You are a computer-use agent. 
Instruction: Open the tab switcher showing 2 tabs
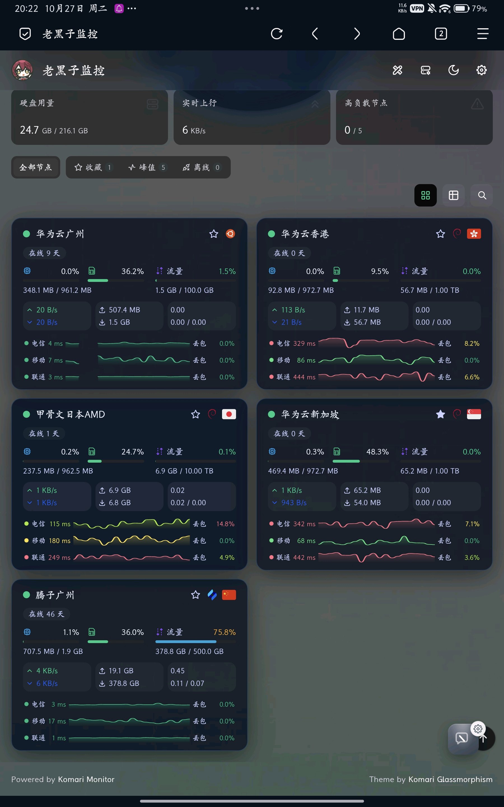pos(441,34)
